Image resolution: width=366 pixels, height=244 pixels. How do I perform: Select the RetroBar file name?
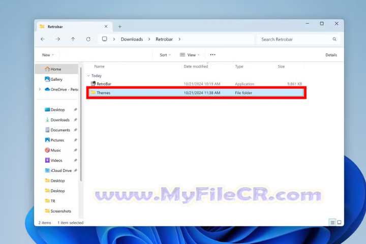[x=104, y=84]
